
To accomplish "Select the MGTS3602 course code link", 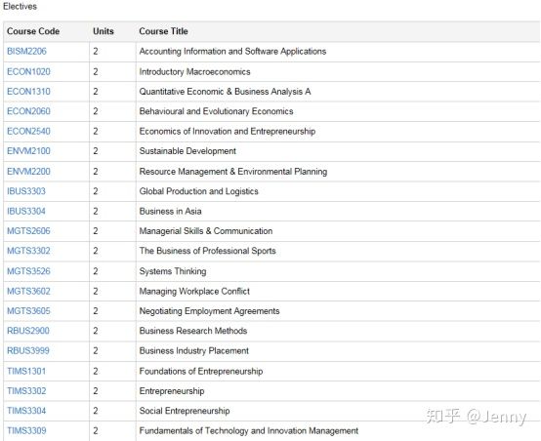I will point(28,291).
